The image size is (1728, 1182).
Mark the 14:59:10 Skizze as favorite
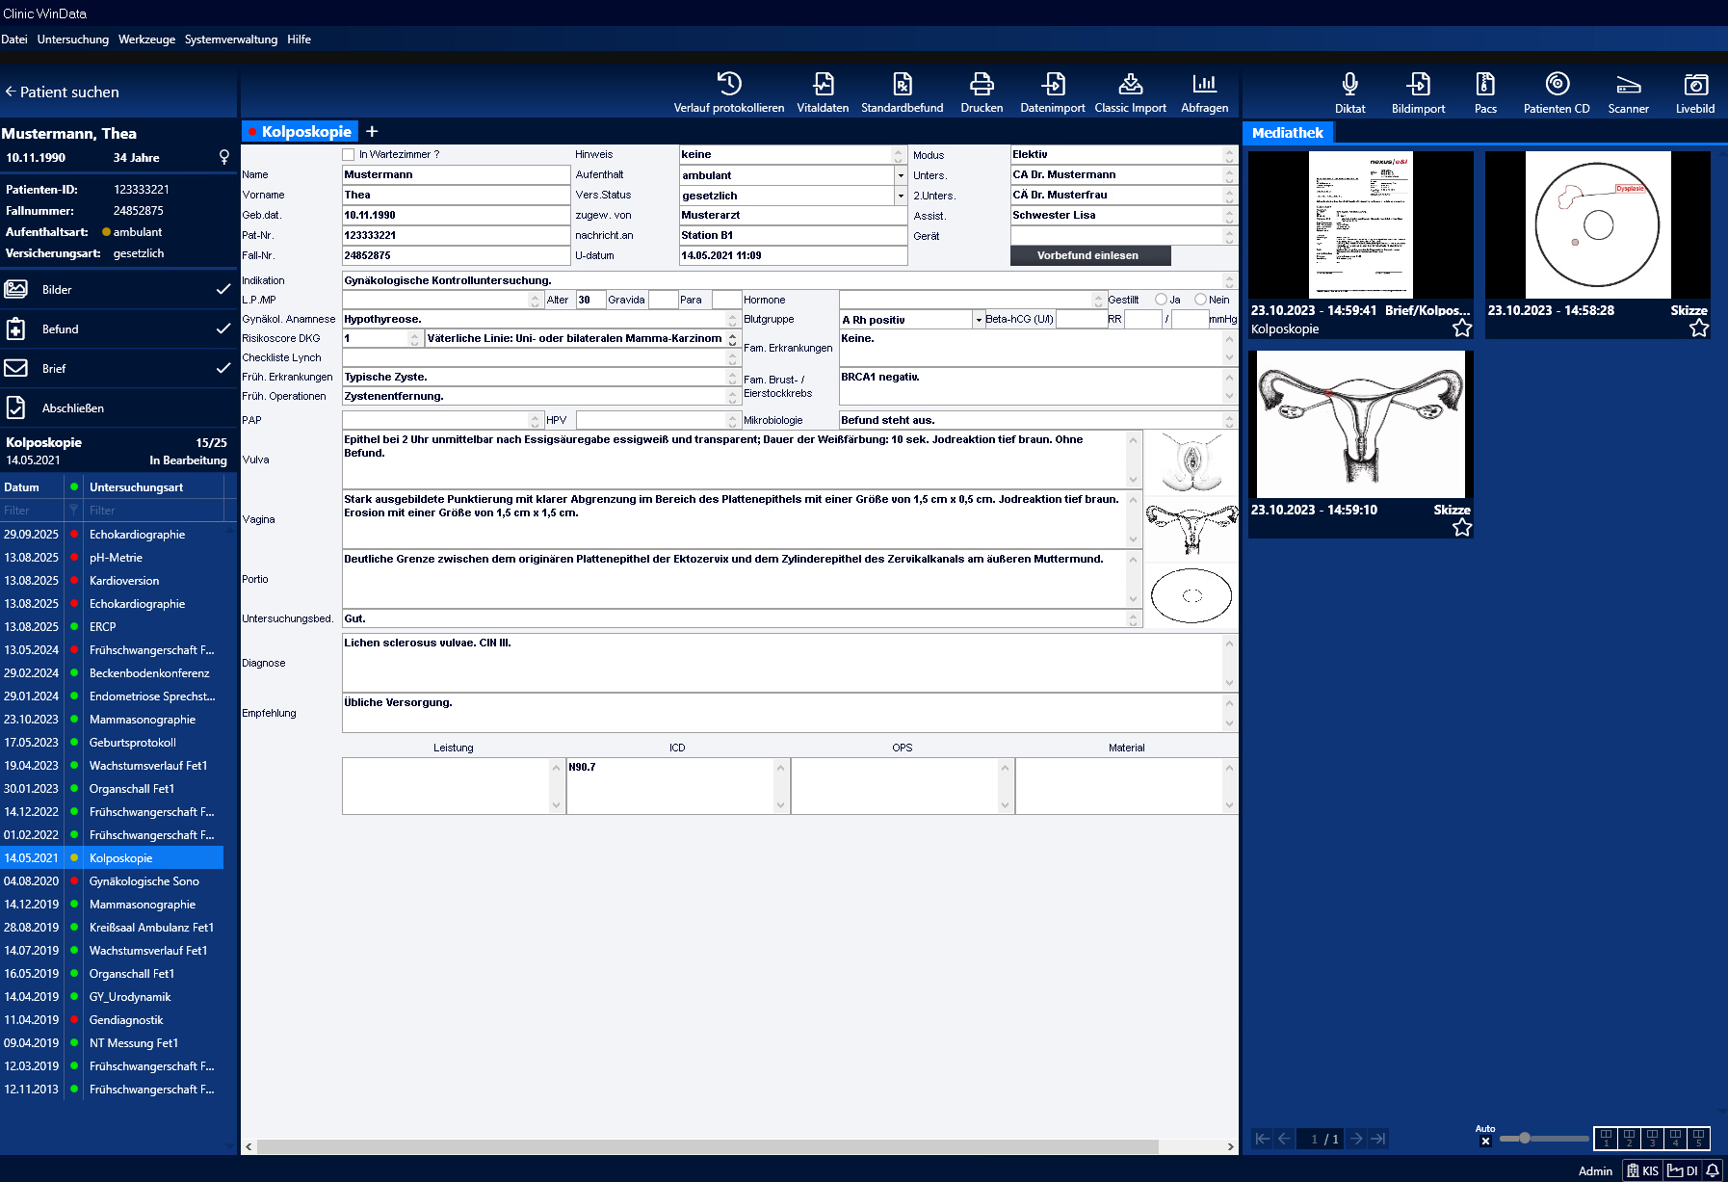pos(1462,527)
